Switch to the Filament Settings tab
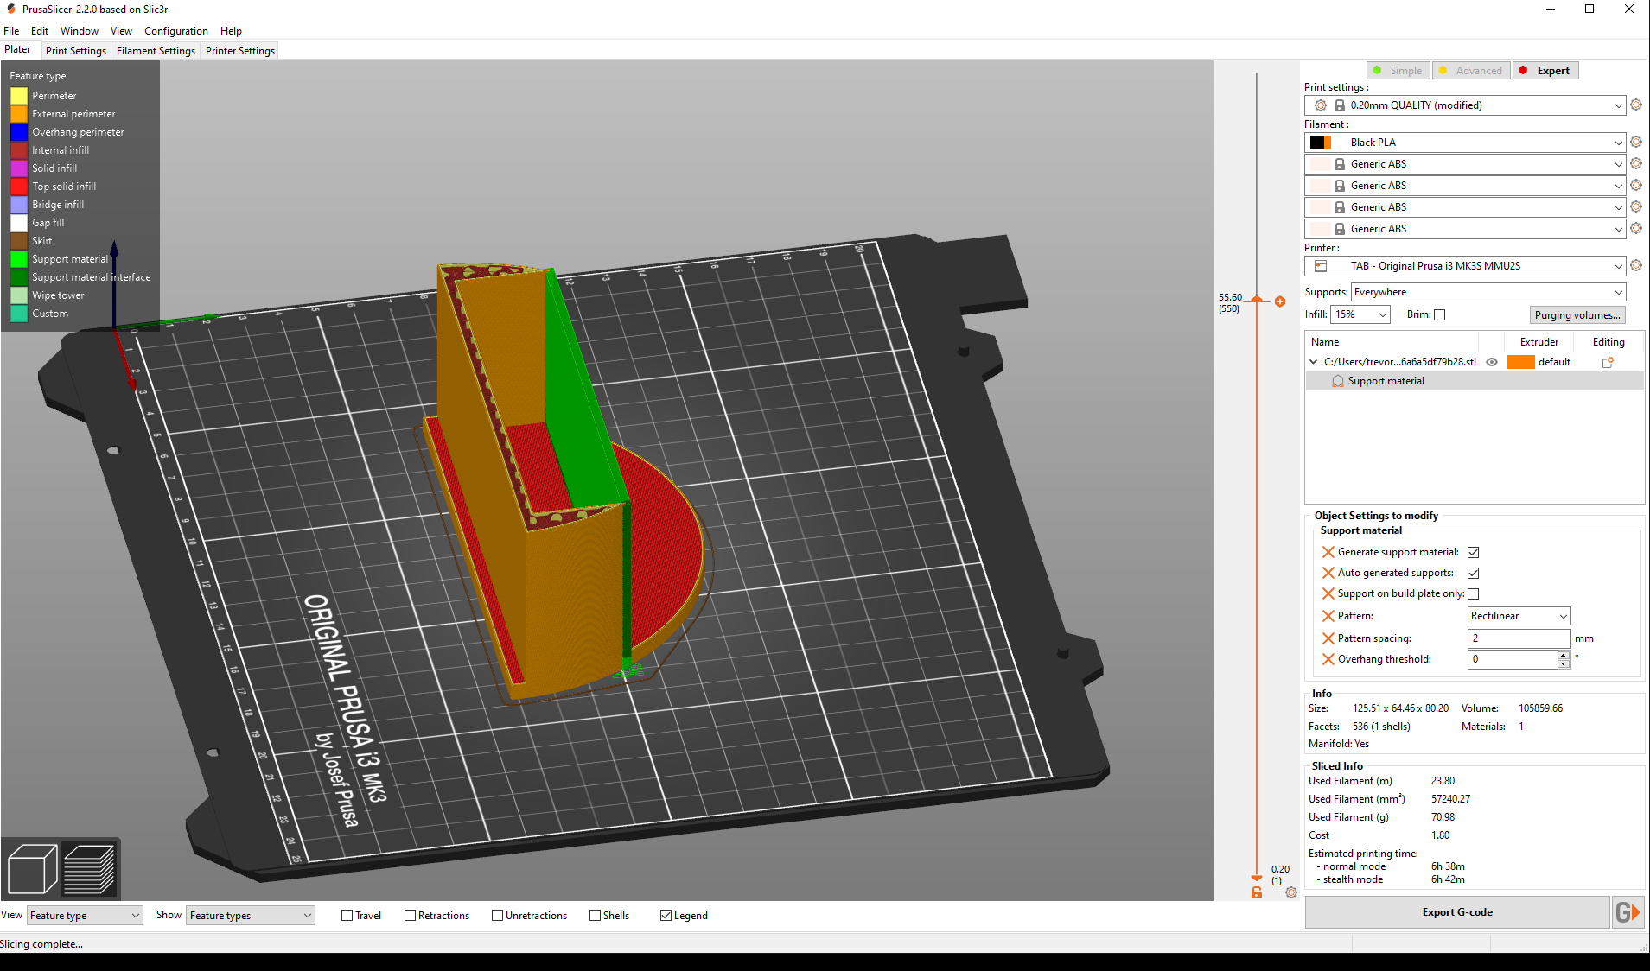 156,51
